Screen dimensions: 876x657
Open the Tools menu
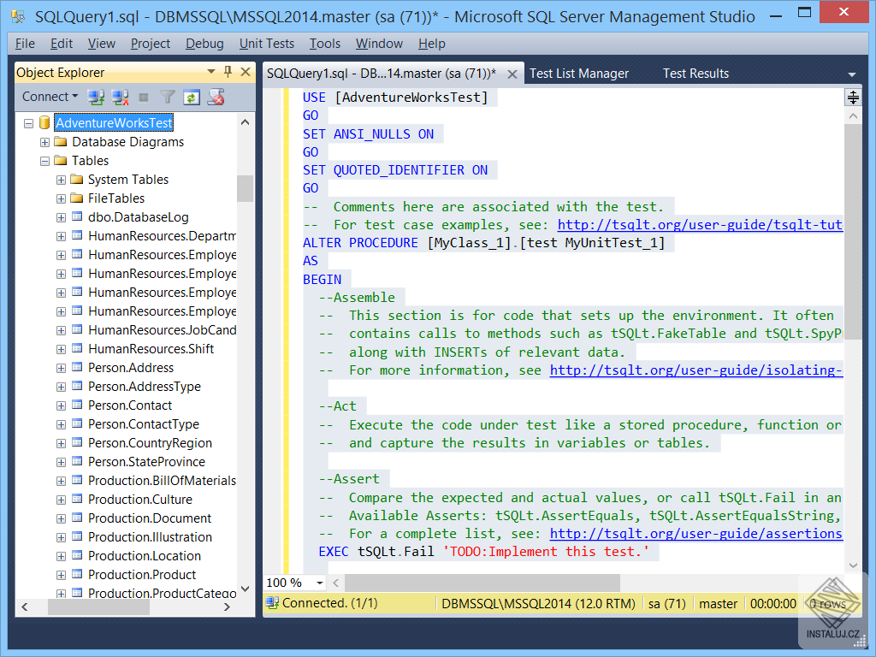(324, 44)
